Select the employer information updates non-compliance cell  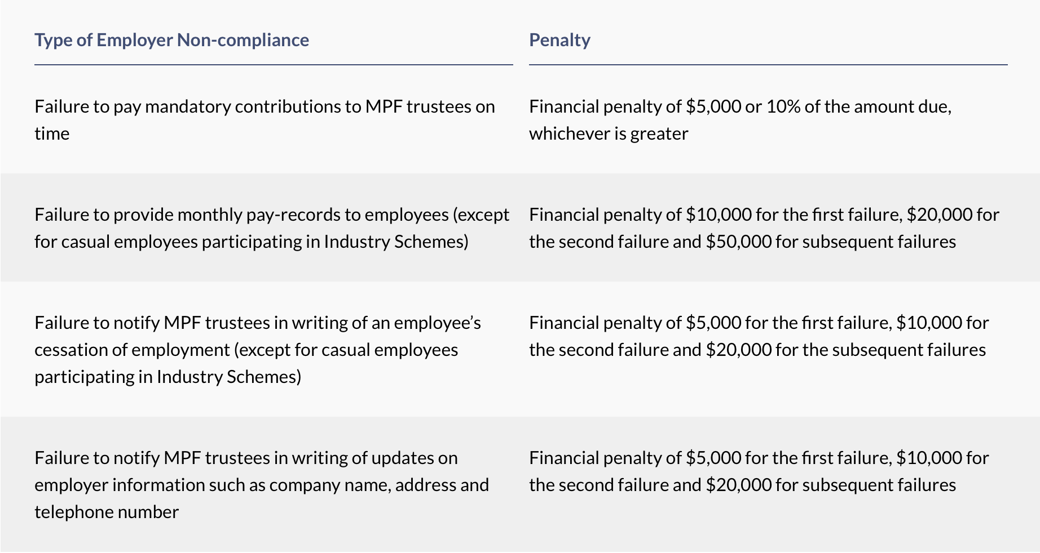261,484
